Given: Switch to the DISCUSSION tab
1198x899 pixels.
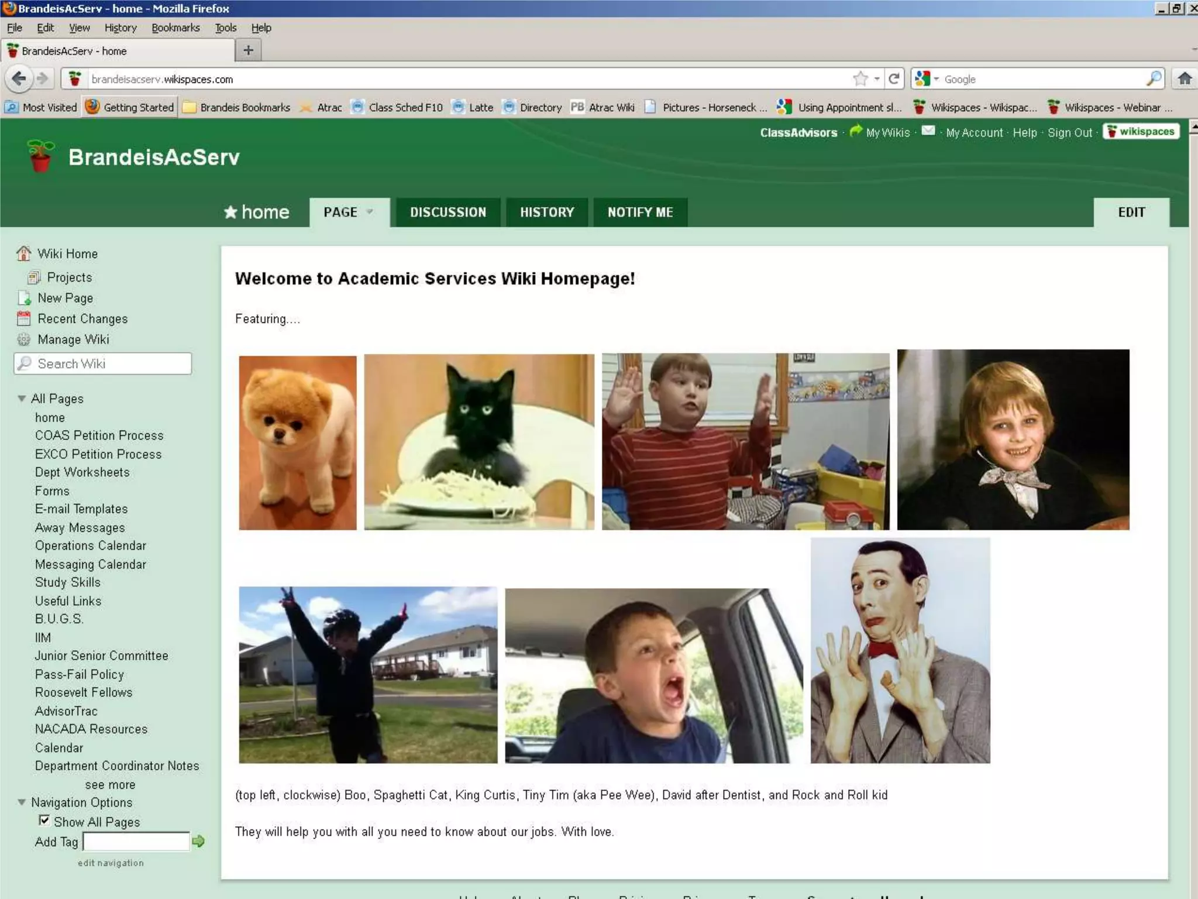Looking at the screenshot, I should (447, 212).
